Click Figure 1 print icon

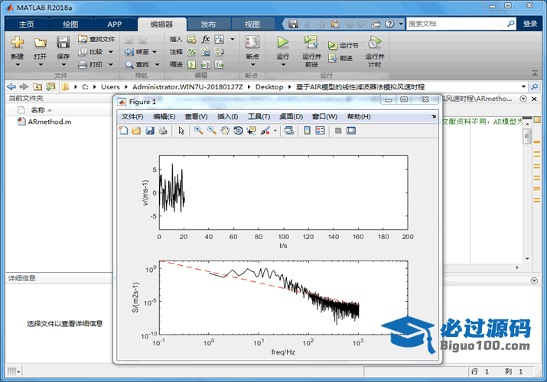coord(163,131)
